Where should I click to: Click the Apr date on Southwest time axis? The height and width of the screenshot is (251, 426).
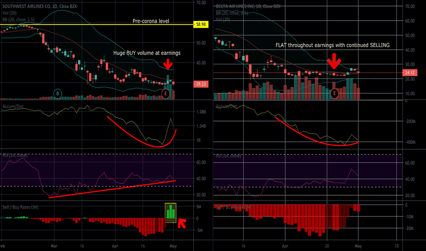click(x=115, y=246)
